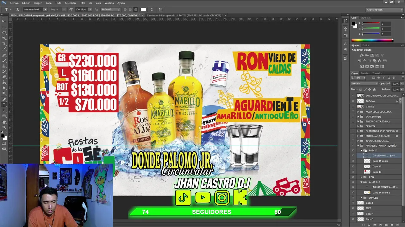Expand the AGUA SODA COCACOLA group
Viewport: 405px width, 227px height.
coord(358,112)
